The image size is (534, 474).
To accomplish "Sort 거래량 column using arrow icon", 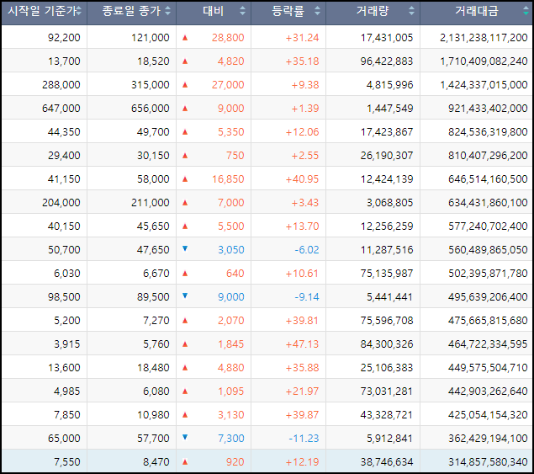I will coord(411,11).
